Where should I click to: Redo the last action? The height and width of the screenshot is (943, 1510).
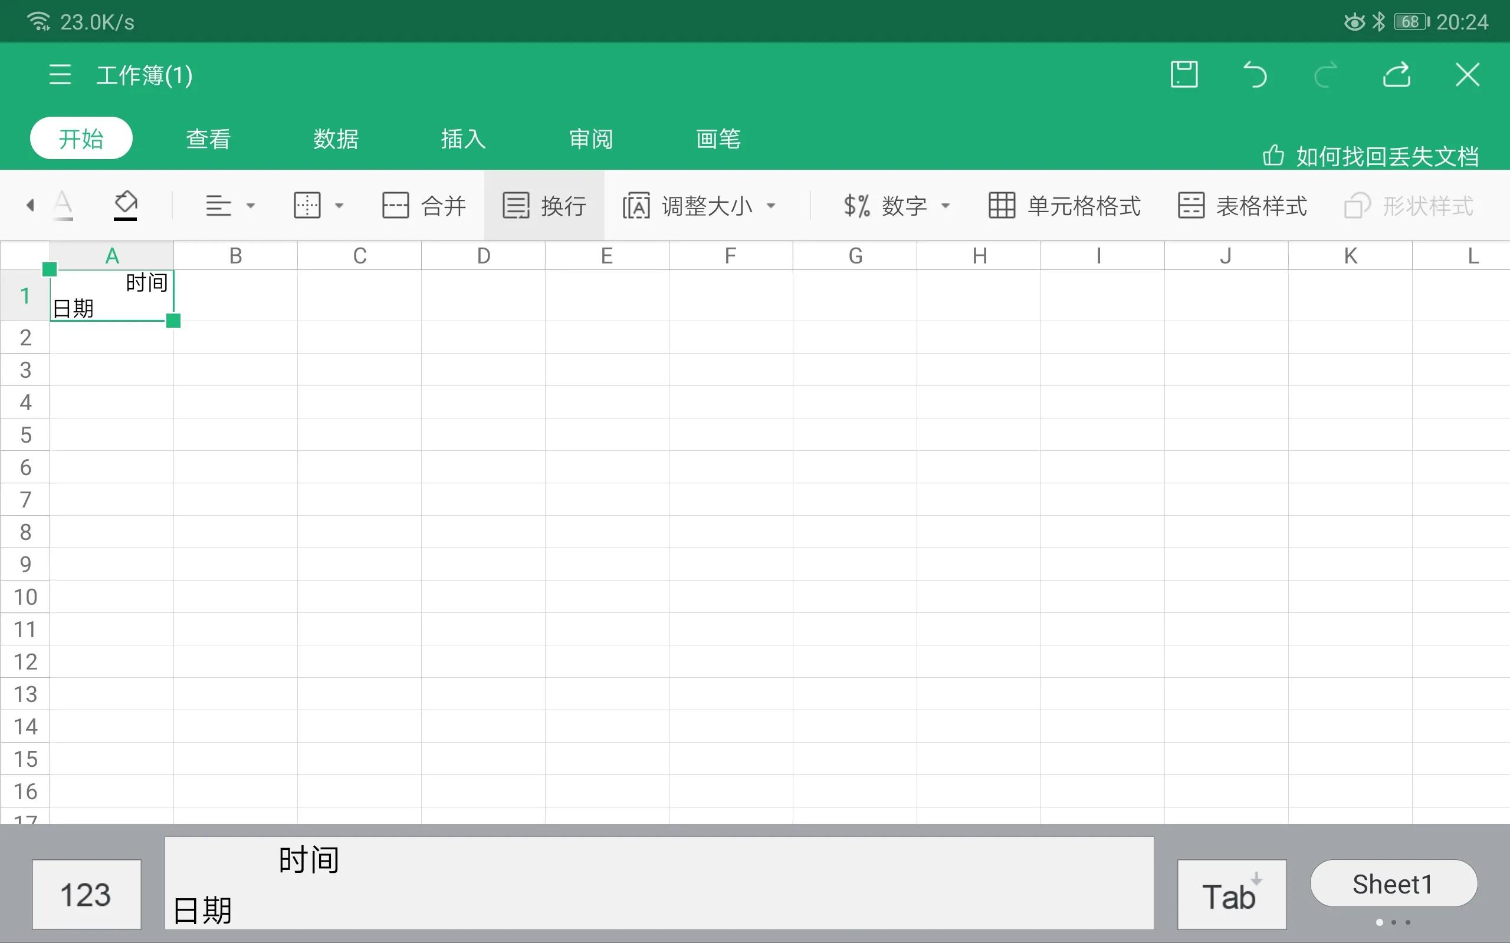(x=1326, y=74)
